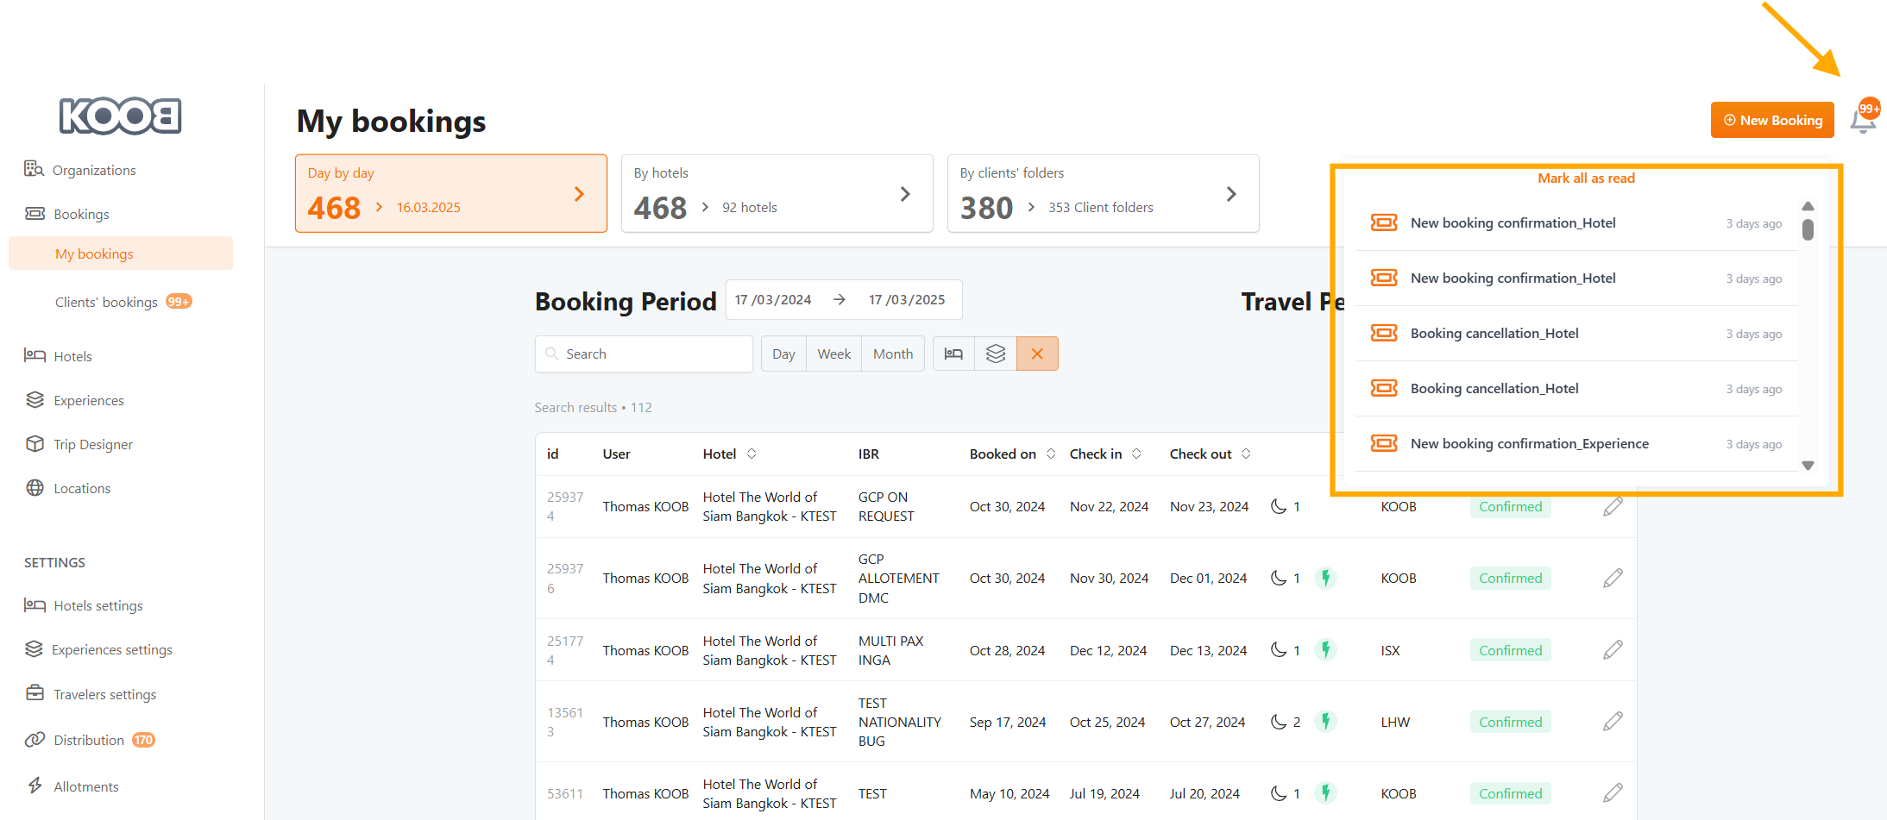1887x820 pixels.
Task: Switch view to Month
Action: 892,354
